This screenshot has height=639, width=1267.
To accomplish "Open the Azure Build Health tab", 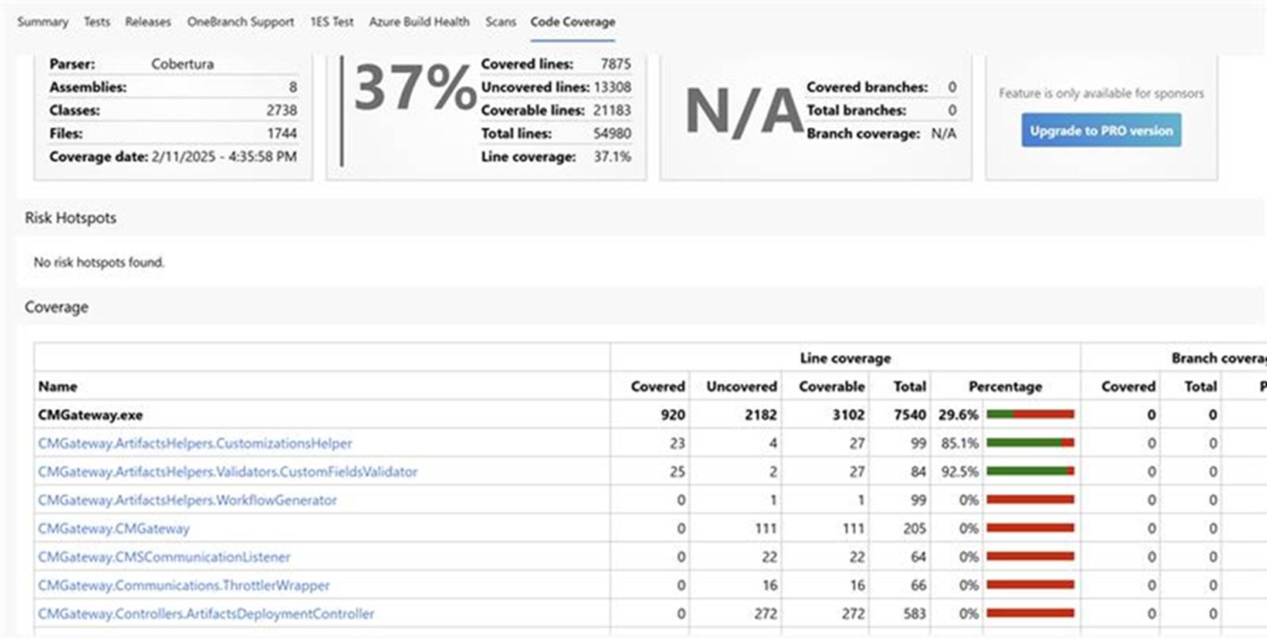I will 419,22.
